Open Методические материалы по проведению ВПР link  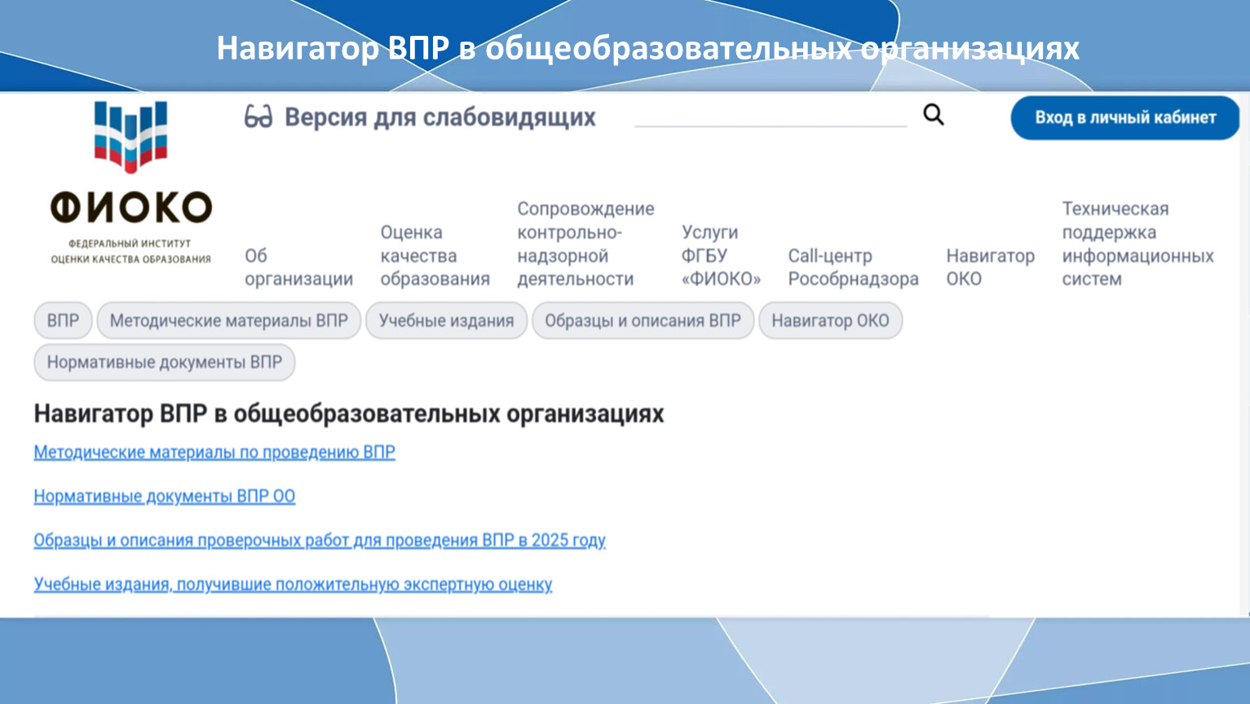214,452
